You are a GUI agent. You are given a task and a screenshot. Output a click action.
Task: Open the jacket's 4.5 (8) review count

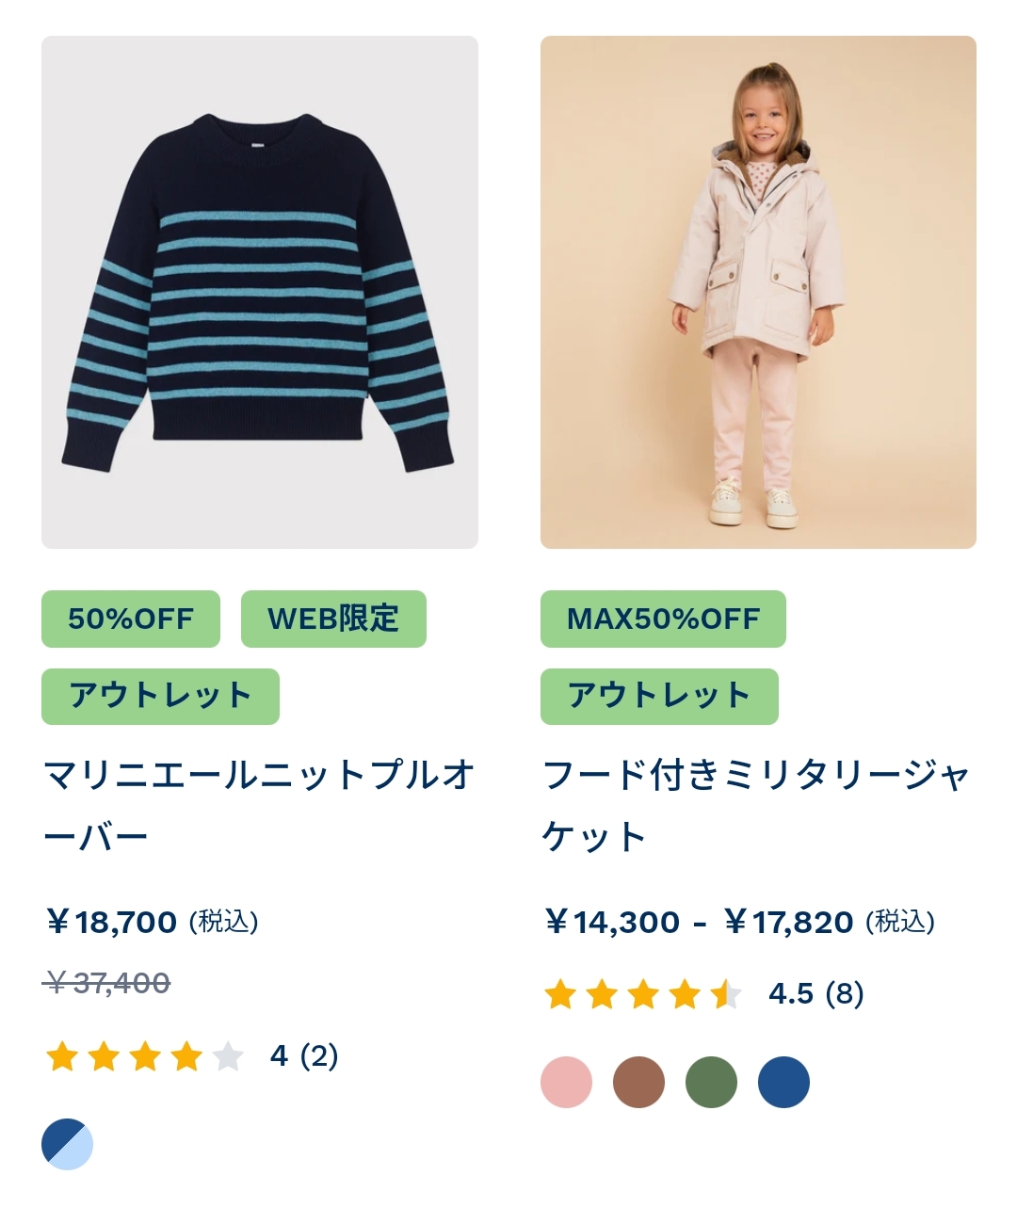816,994
